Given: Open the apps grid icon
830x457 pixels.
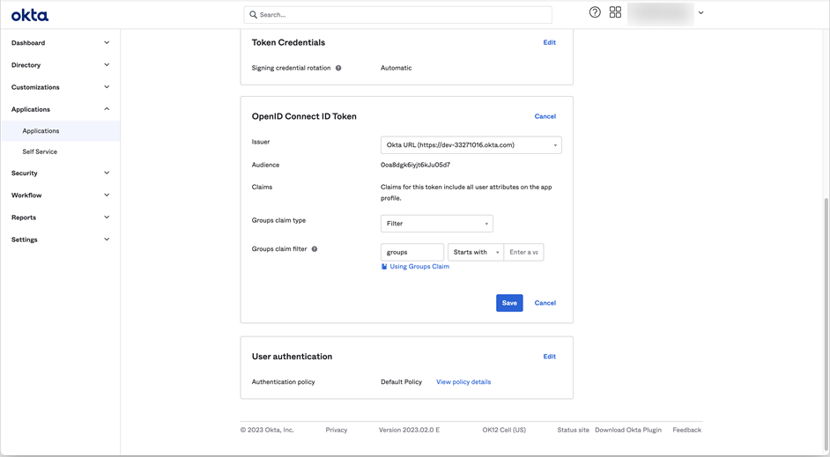Looking at the screenshot, I should 615,12.
